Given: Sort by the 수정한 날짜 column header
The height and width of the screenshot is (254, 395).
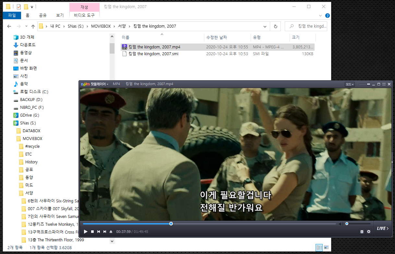Looking at the screenshot, I should (228, 37).
